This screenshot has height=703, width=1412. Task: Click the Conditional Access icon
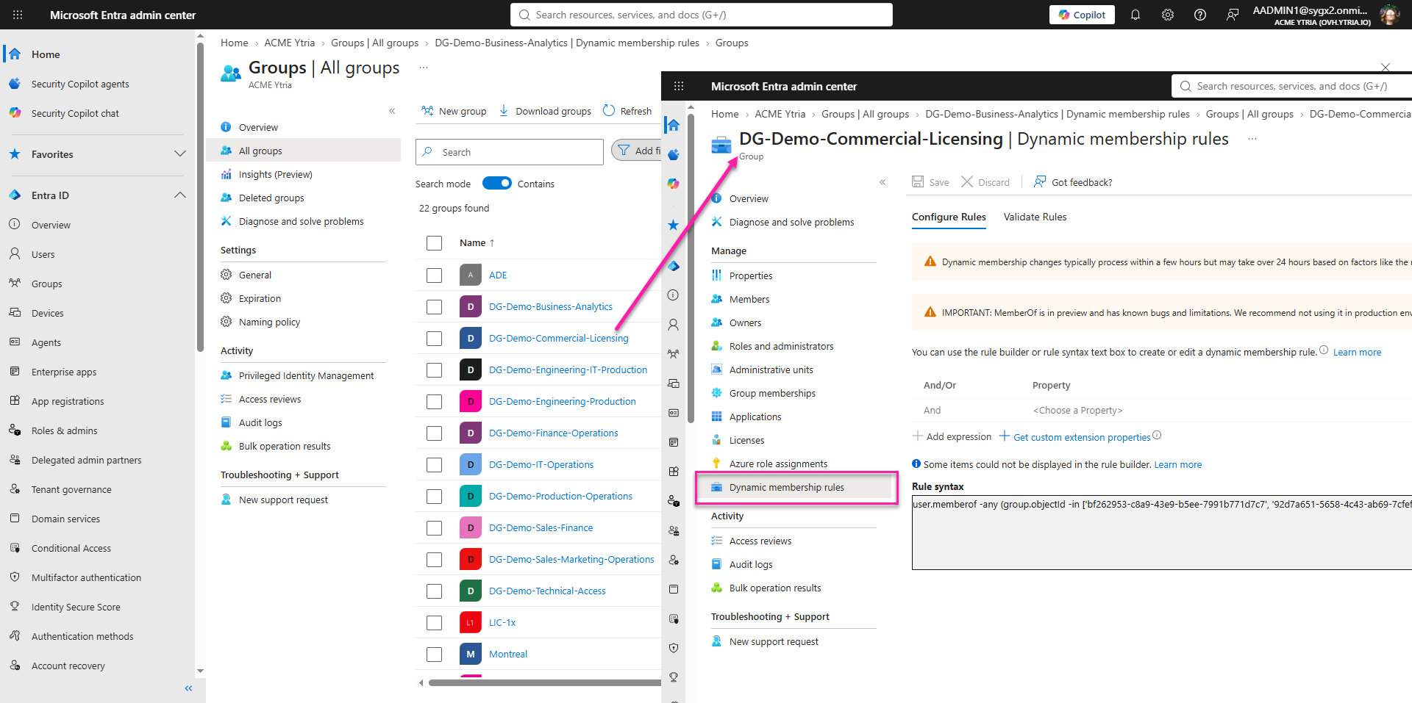pos(15,548)
